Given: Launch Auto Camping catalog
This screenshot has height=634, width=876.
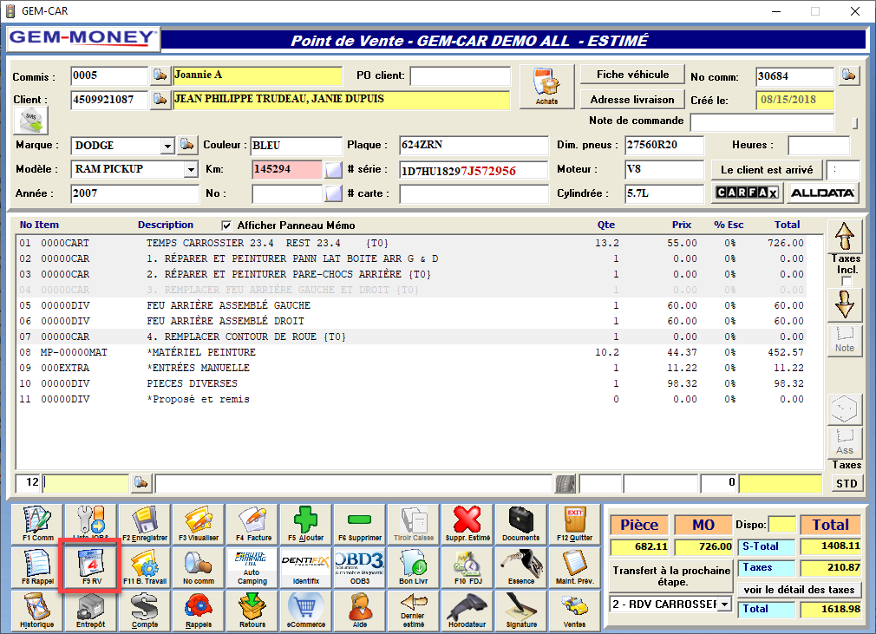Looking at the screenshot, I should coord(252,567).
